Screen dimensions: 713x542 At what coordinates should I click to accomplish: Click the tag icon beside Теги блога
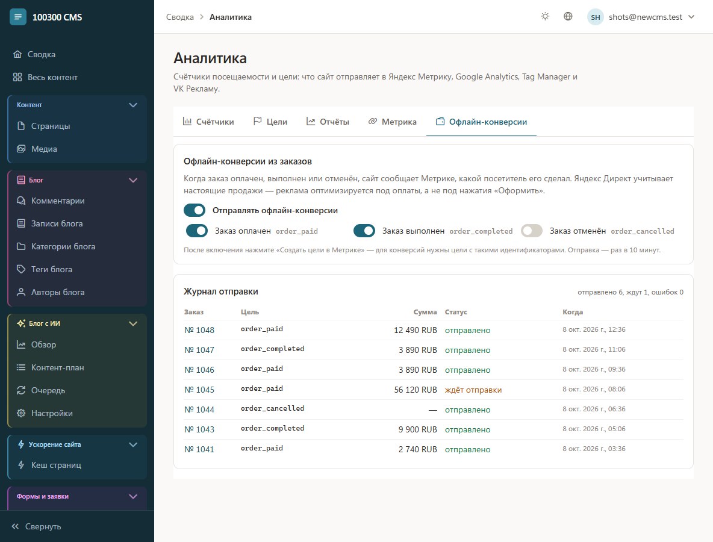coord(21,269)
